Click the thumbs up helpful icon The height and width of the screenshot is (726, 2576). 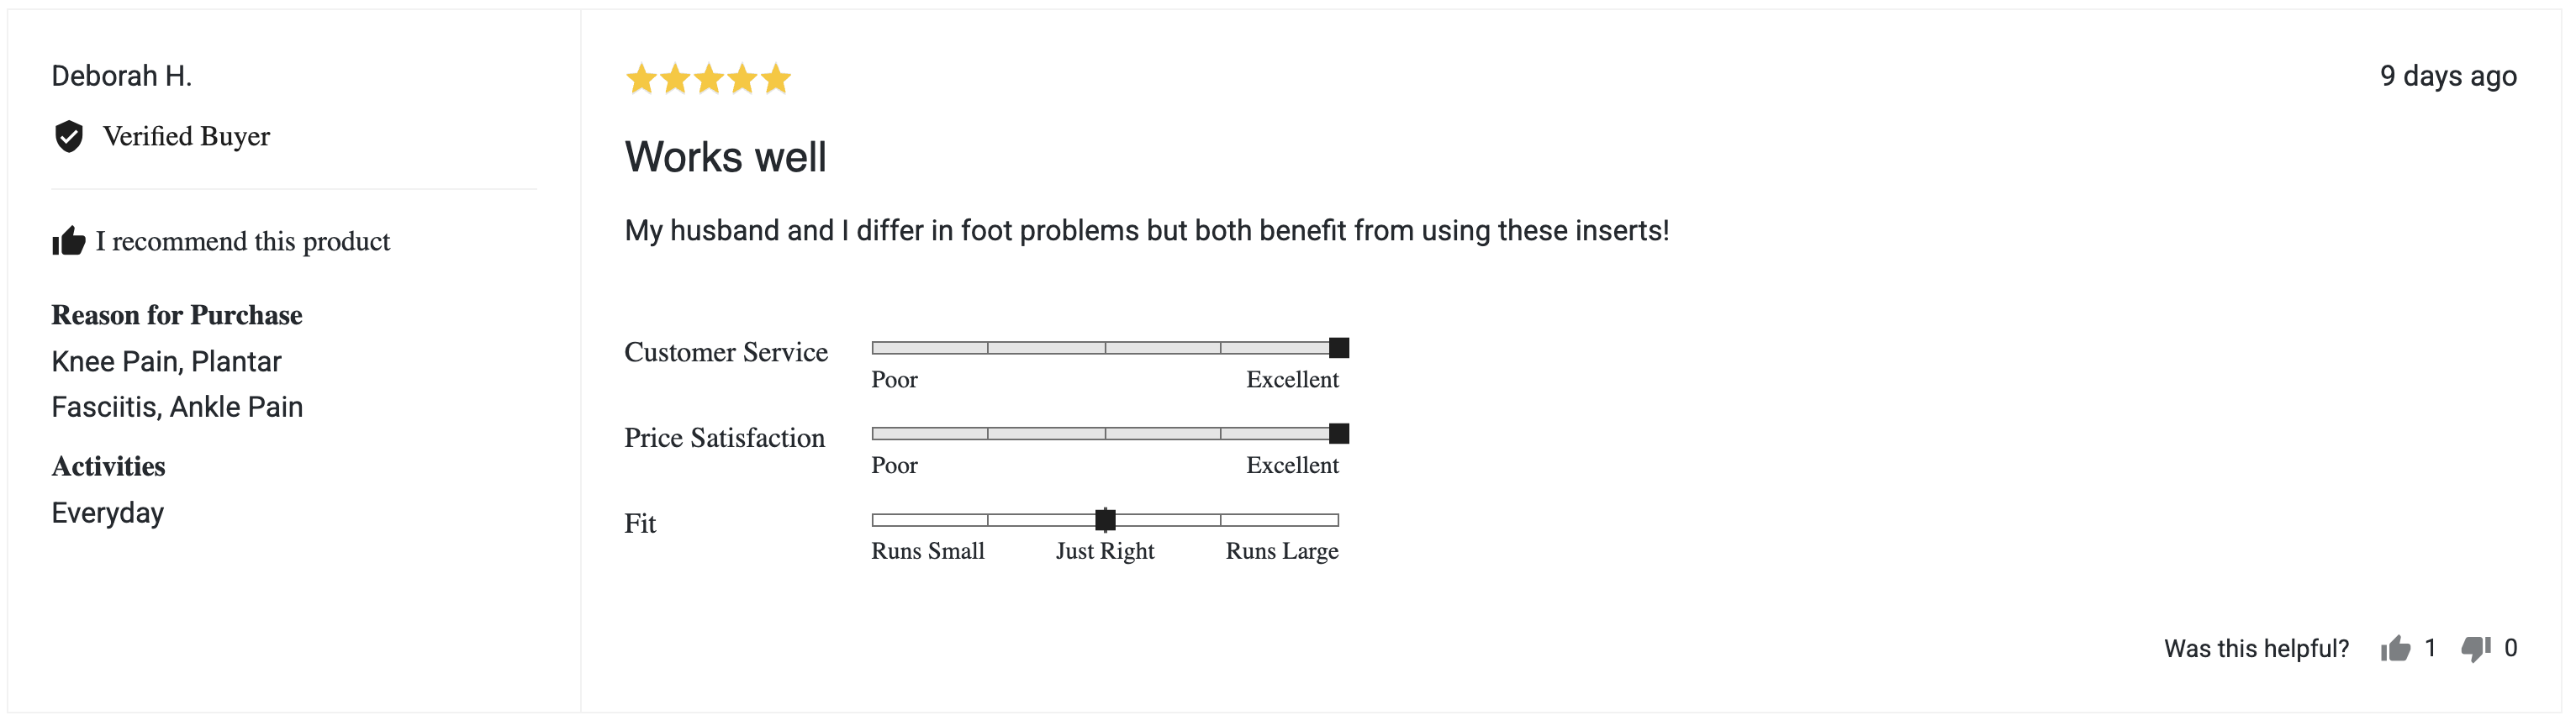(2396, 649)
